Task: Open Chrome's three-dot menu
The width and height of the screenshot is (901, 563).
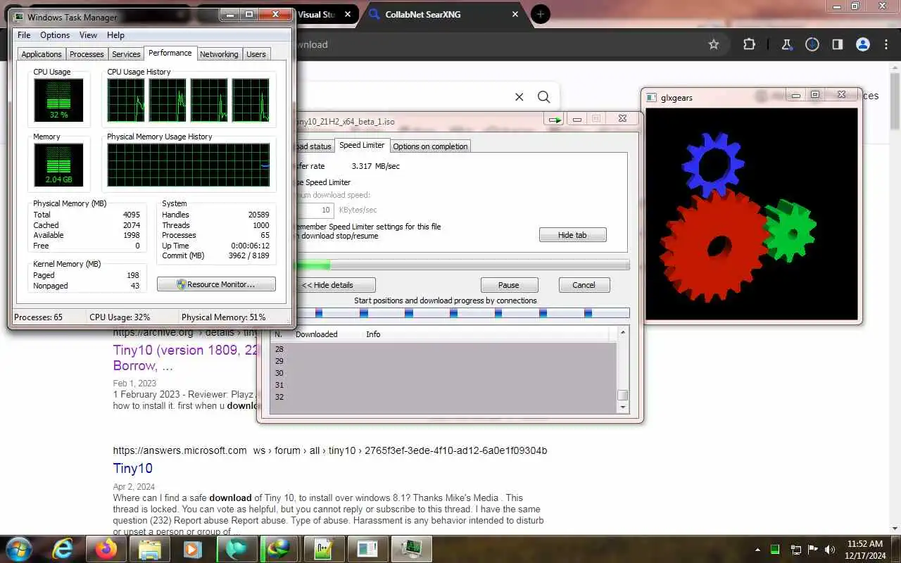Action: tap(886, 44)
